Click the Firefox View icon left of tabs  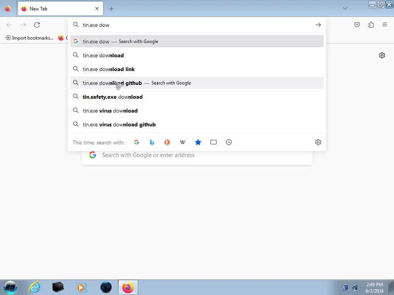click(8, 8)
